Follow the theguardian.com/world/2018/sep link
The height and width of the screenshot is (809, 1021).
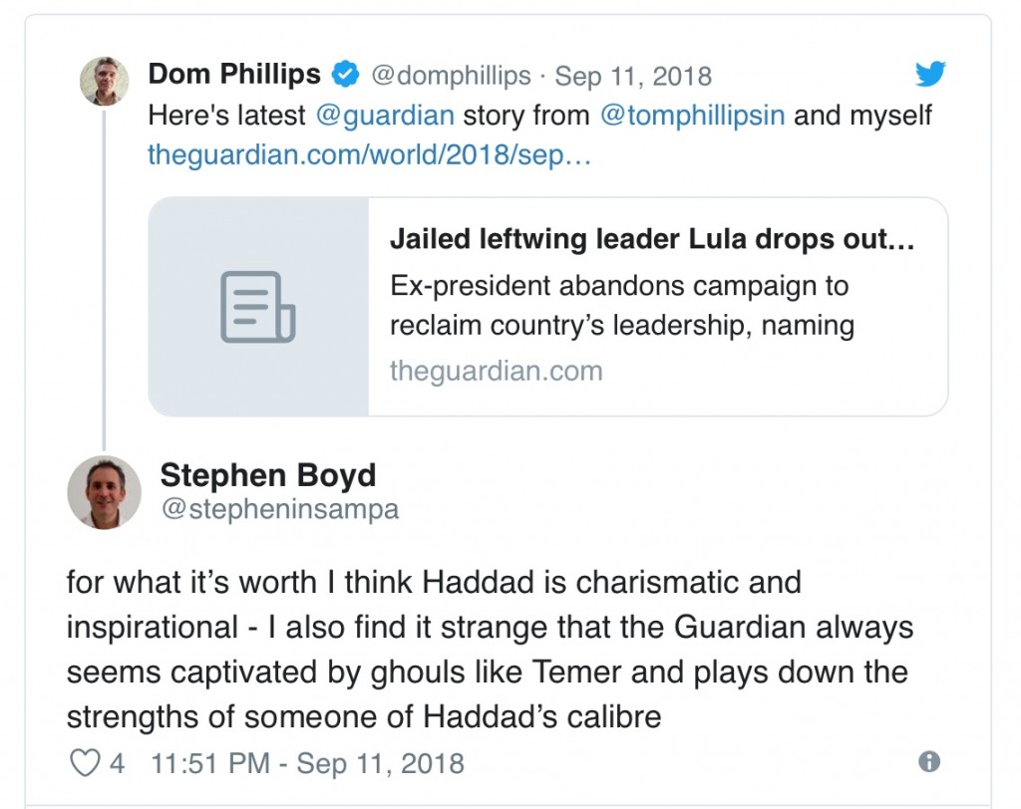click(x=369, y=154)
